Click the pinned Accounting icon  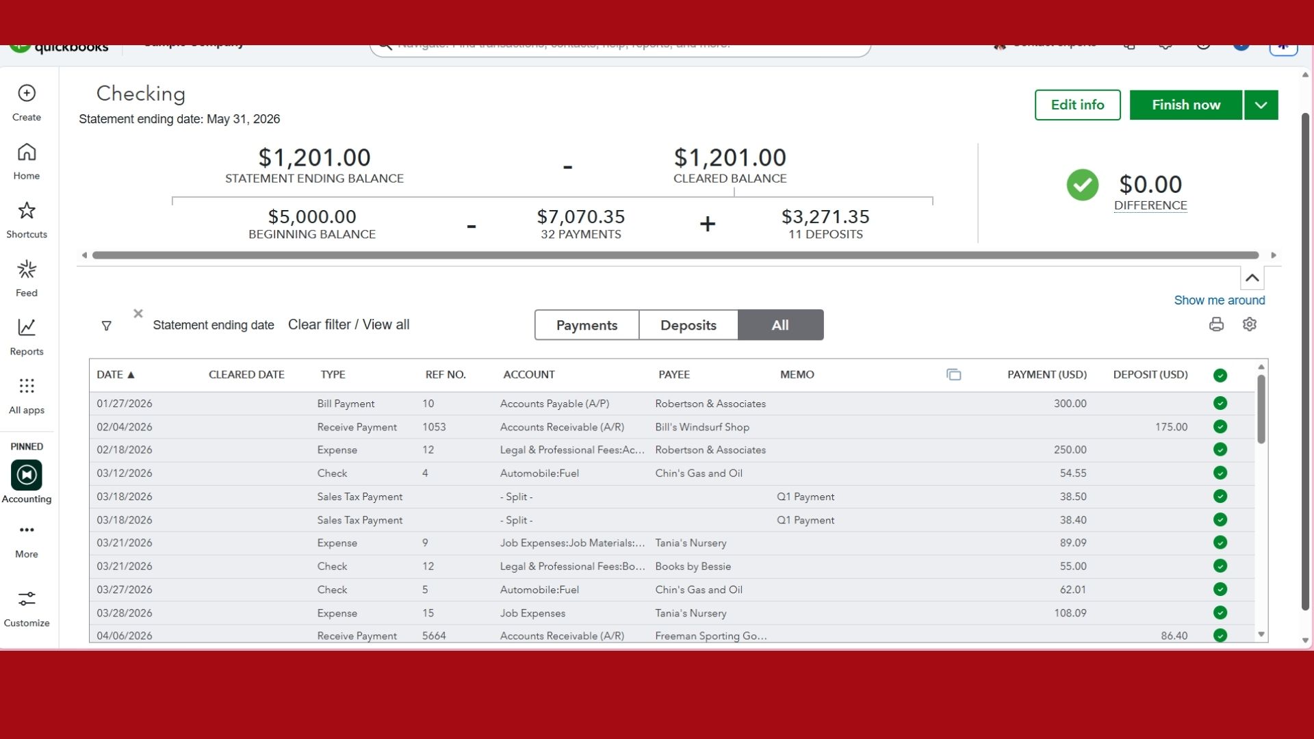coord(27,475)
